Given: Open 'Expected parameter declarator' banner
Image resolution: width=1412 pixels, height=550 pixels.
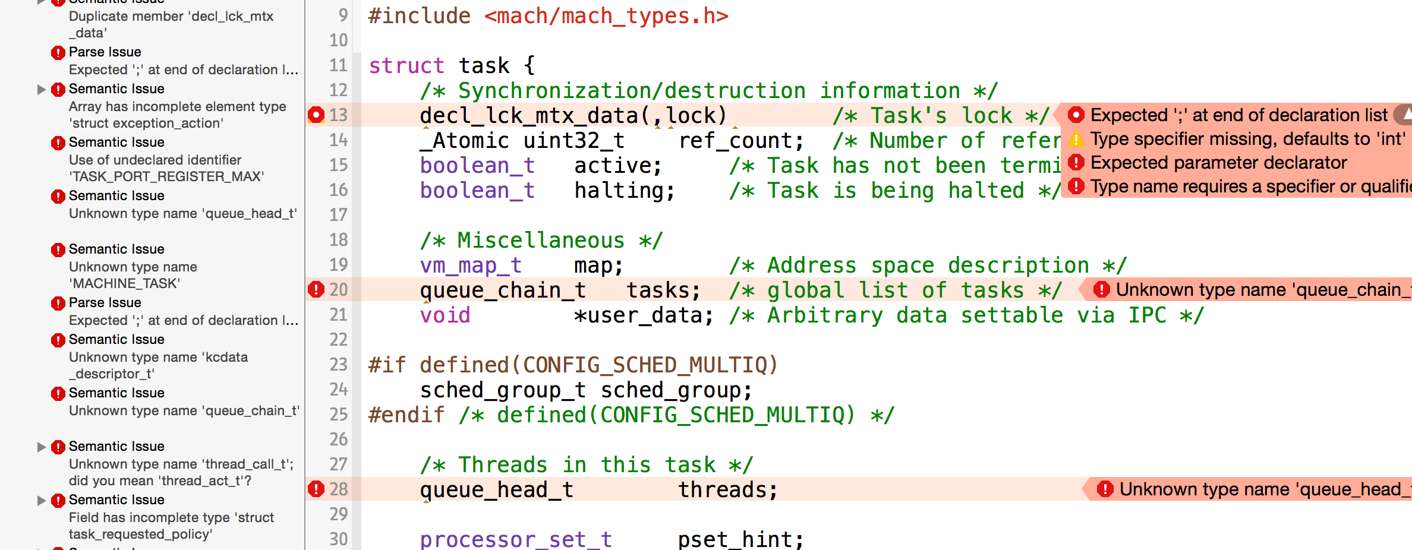Looking at the screenshot, I should [1218, 163].
